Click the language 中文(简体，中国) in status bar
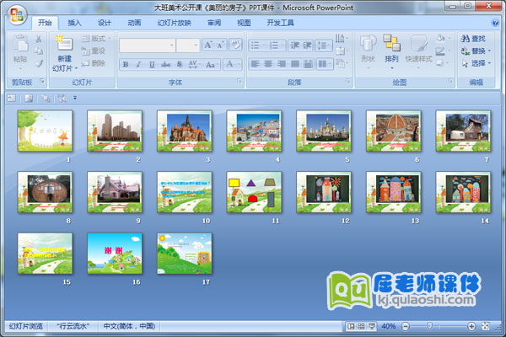Viewport: 506px width, 337px height. pyautogui.click(x=129, y=326)
